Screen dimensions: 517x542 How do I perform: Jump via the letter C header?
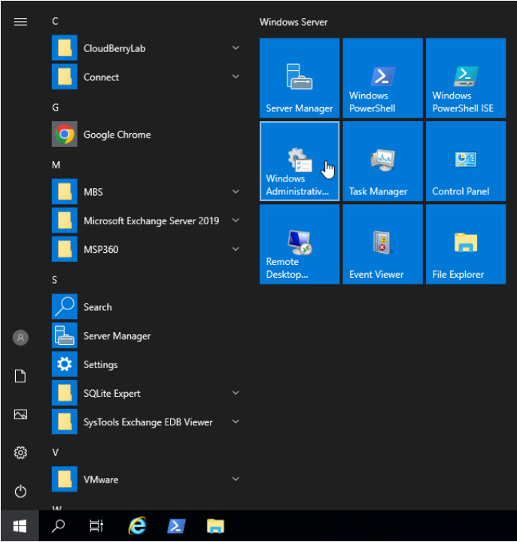pos(55,21)
